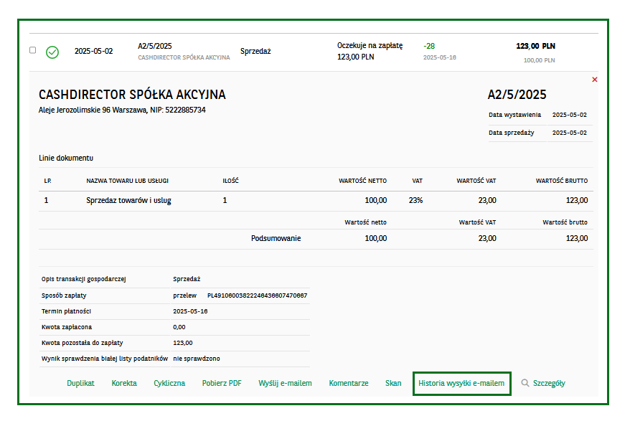Click Data sprzedaży value 2025-05-02
The height and width of the screenshot is (421, 630).
(x=569, y=133)
